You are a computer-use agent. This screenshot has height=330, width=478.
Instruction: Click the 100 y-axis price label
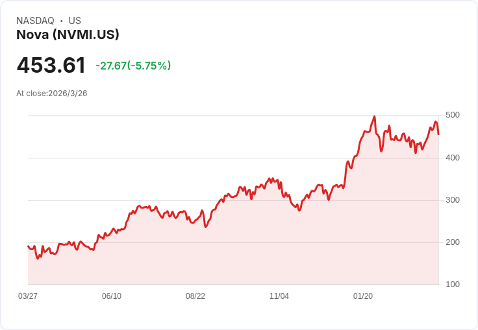452,285
